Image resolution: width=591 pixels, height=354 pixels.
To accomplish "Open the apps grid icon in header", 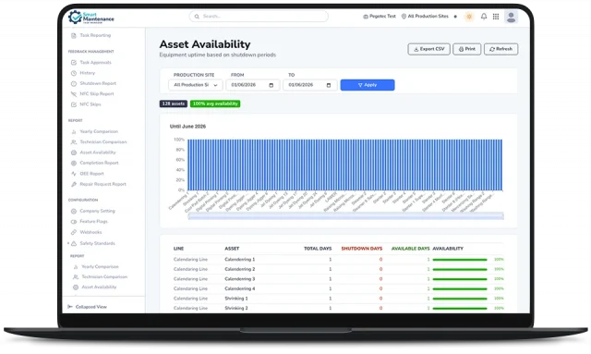I will [496, 17].
